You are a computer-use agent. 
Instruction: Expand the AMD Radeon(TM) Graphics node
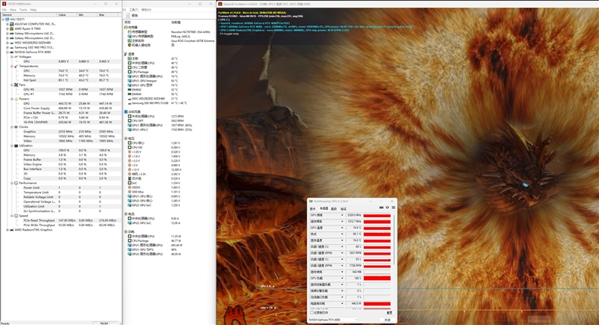(x=7, y=230)
